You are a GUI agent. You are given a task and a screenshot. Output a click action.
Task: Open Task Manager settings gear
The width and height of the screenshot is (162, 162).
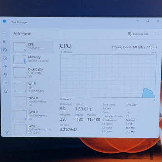pos(6,132)
